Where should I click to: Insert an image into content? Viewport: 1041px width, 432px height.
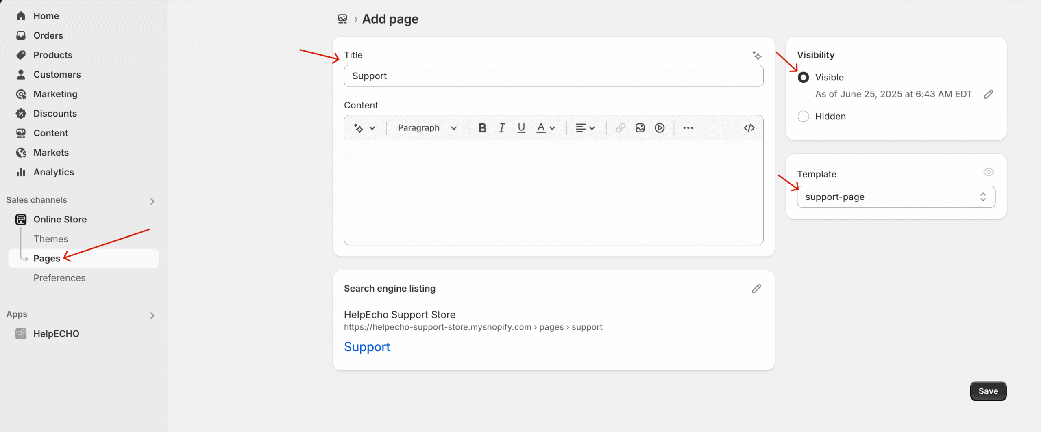tap(640, 128)
